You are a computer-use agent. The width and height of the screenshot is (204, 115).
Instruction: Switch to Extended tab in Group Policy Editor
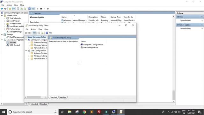tap(53, 97)
